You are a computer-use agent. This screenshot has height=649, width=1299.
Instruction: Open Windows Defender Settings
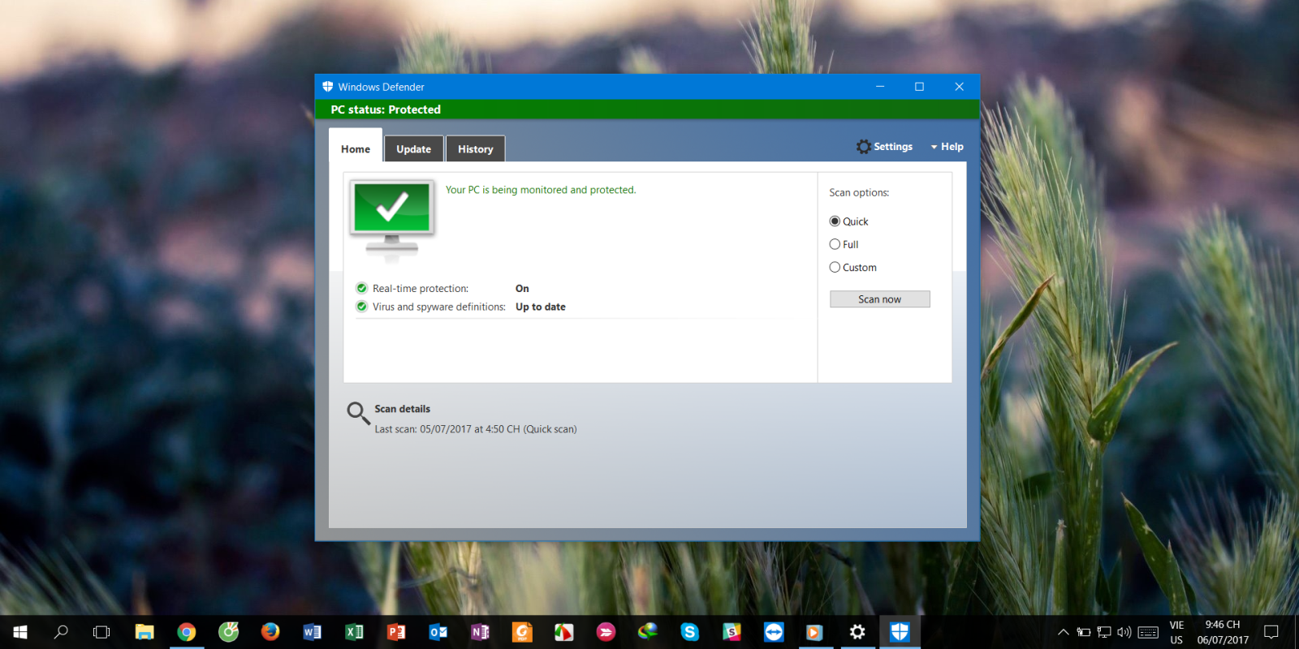point(884,147)
